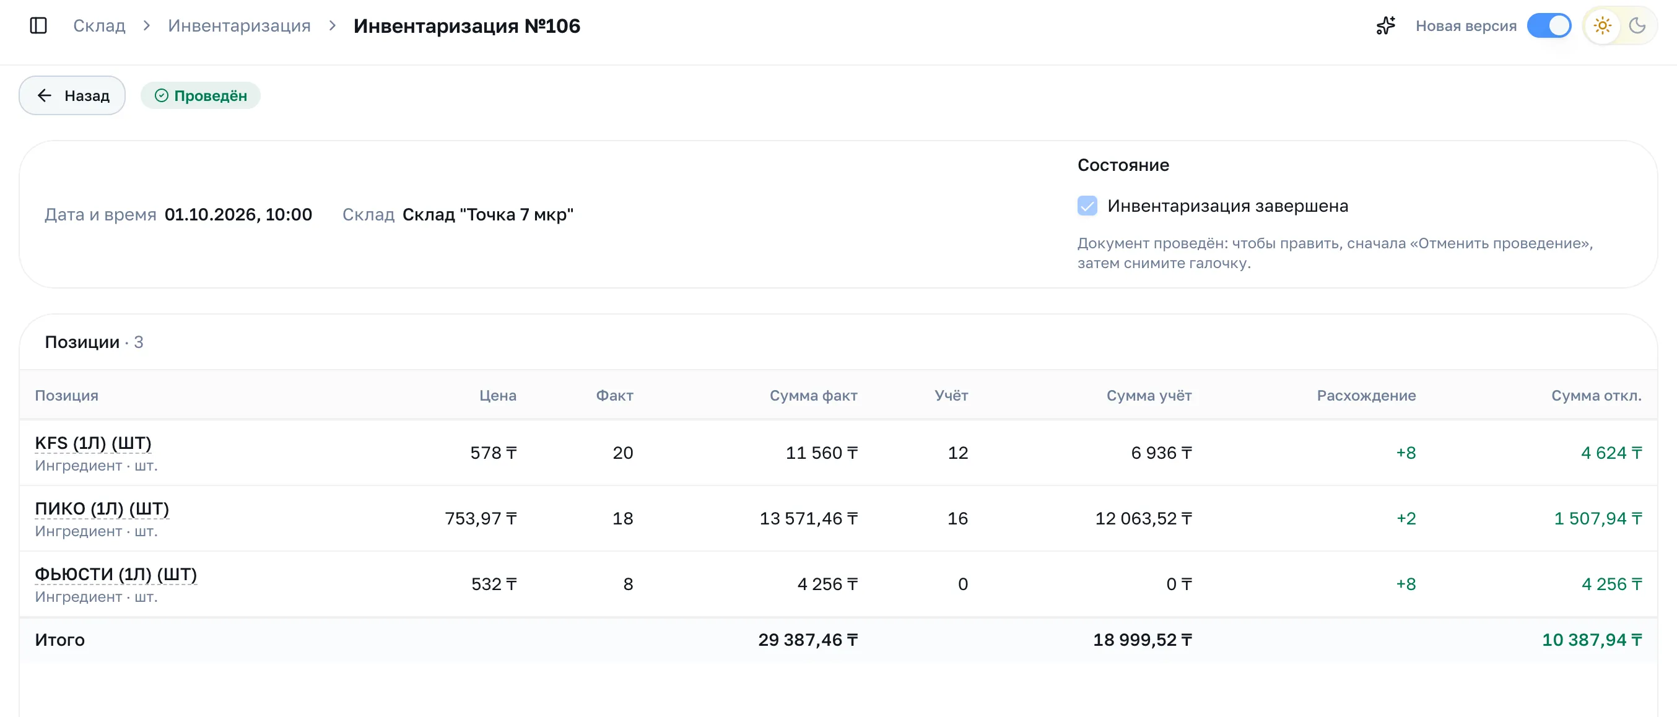Click chevron after Склад breadcrumb
Viewport: 1677px width, 717px height.
[x=147, y=25]
